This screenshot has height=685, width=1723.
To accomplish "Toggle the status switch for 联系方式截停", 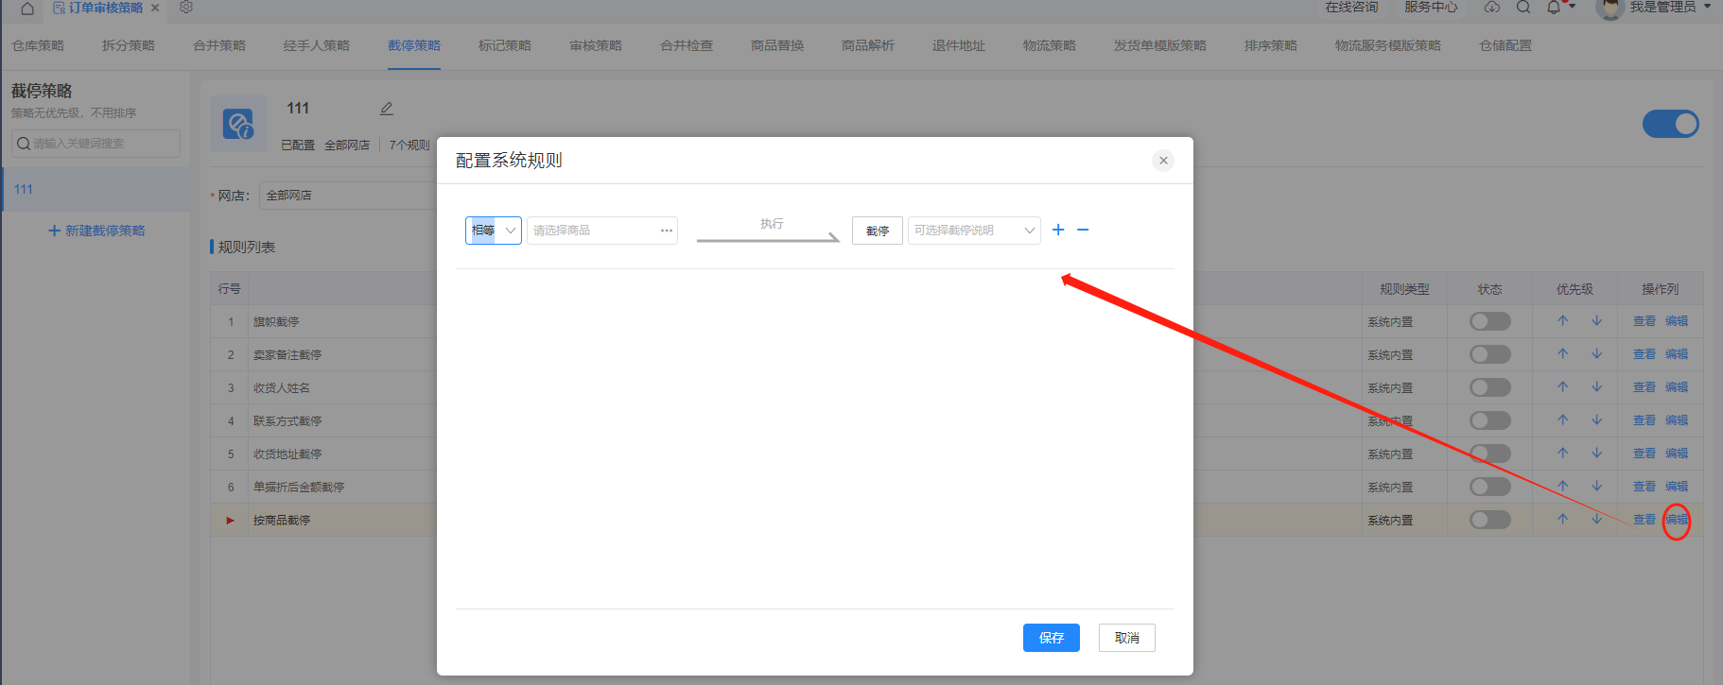I will click(1490, 420).
